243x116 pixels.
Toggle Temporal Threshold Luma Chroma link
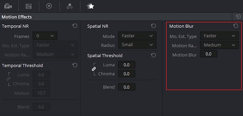pos(8,79)
